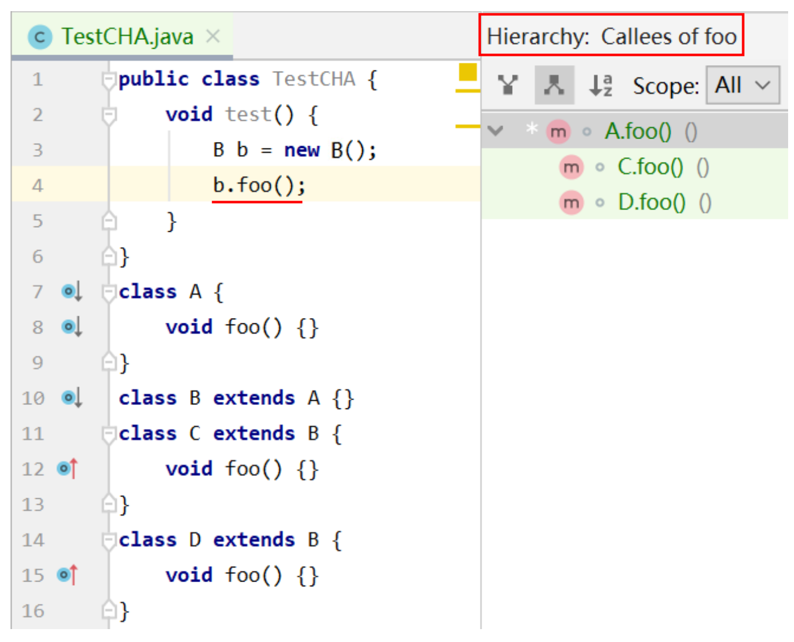Click access modifier circle beside C.foo()
Image resolution: width=794 pixels, height=642 pixels.
[x=600, y=168]
